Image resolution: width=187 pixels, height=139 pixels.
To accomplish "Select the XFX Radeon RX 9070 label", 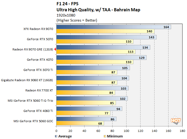I will (38, 29).
